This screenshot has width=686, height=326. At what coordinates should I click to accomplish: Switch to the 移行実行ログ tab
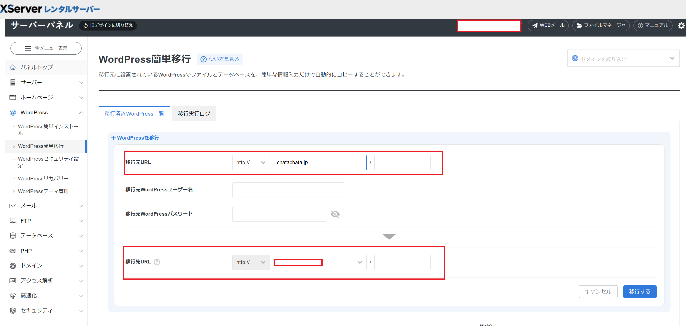point(194,114)
